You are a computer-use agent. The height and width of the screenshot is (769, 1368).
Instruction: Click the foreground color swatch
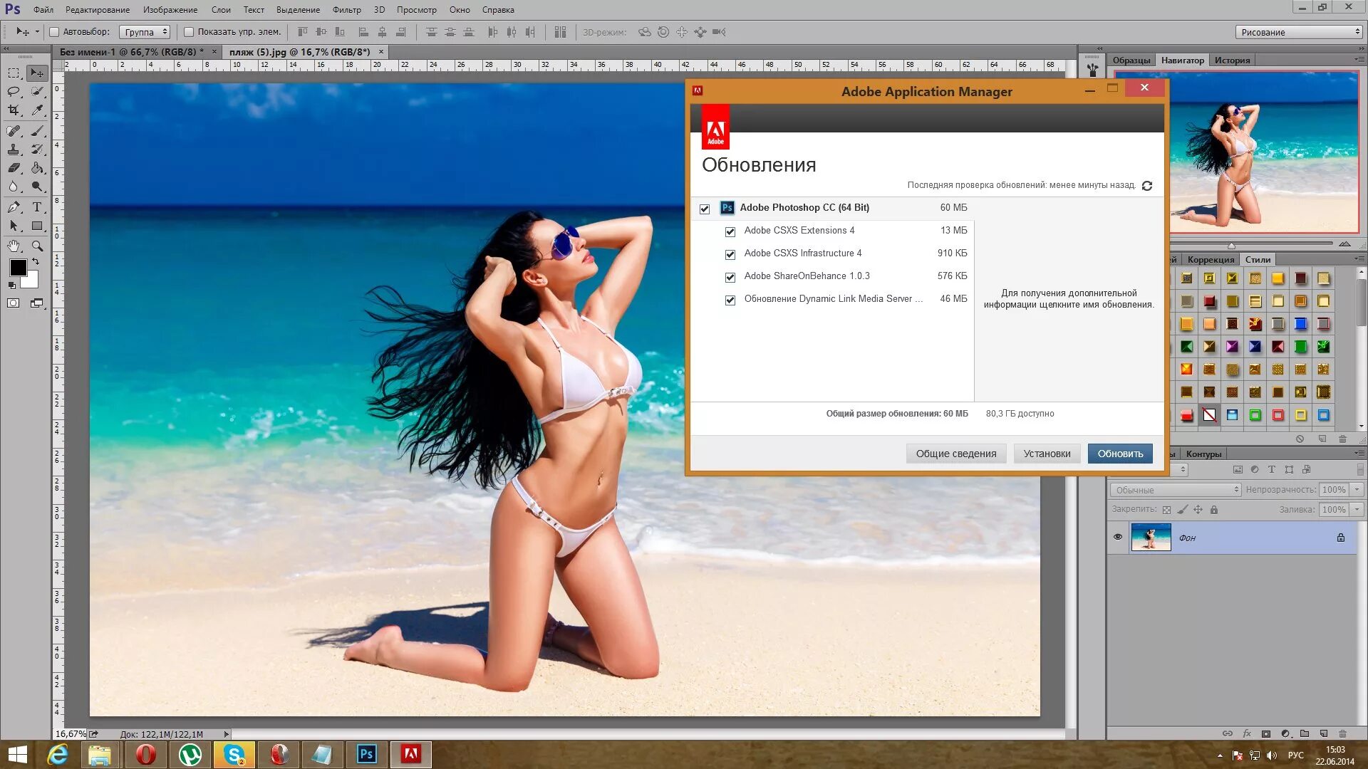click(x=18, y=268)
